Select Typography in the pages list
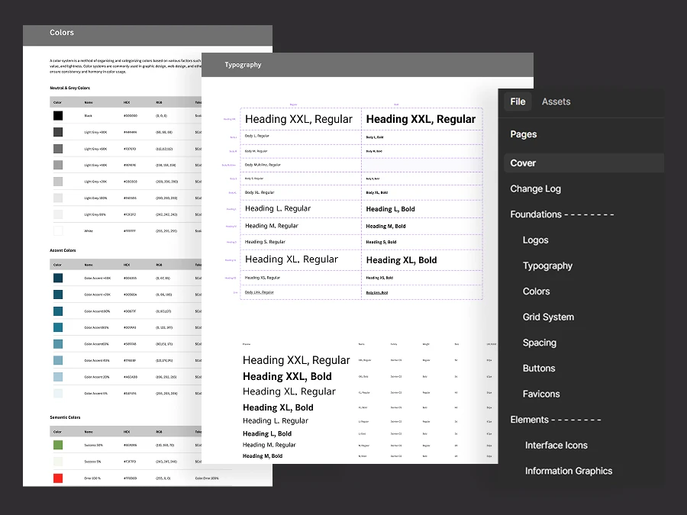This screenshot has width=687, height=515. 547,266
